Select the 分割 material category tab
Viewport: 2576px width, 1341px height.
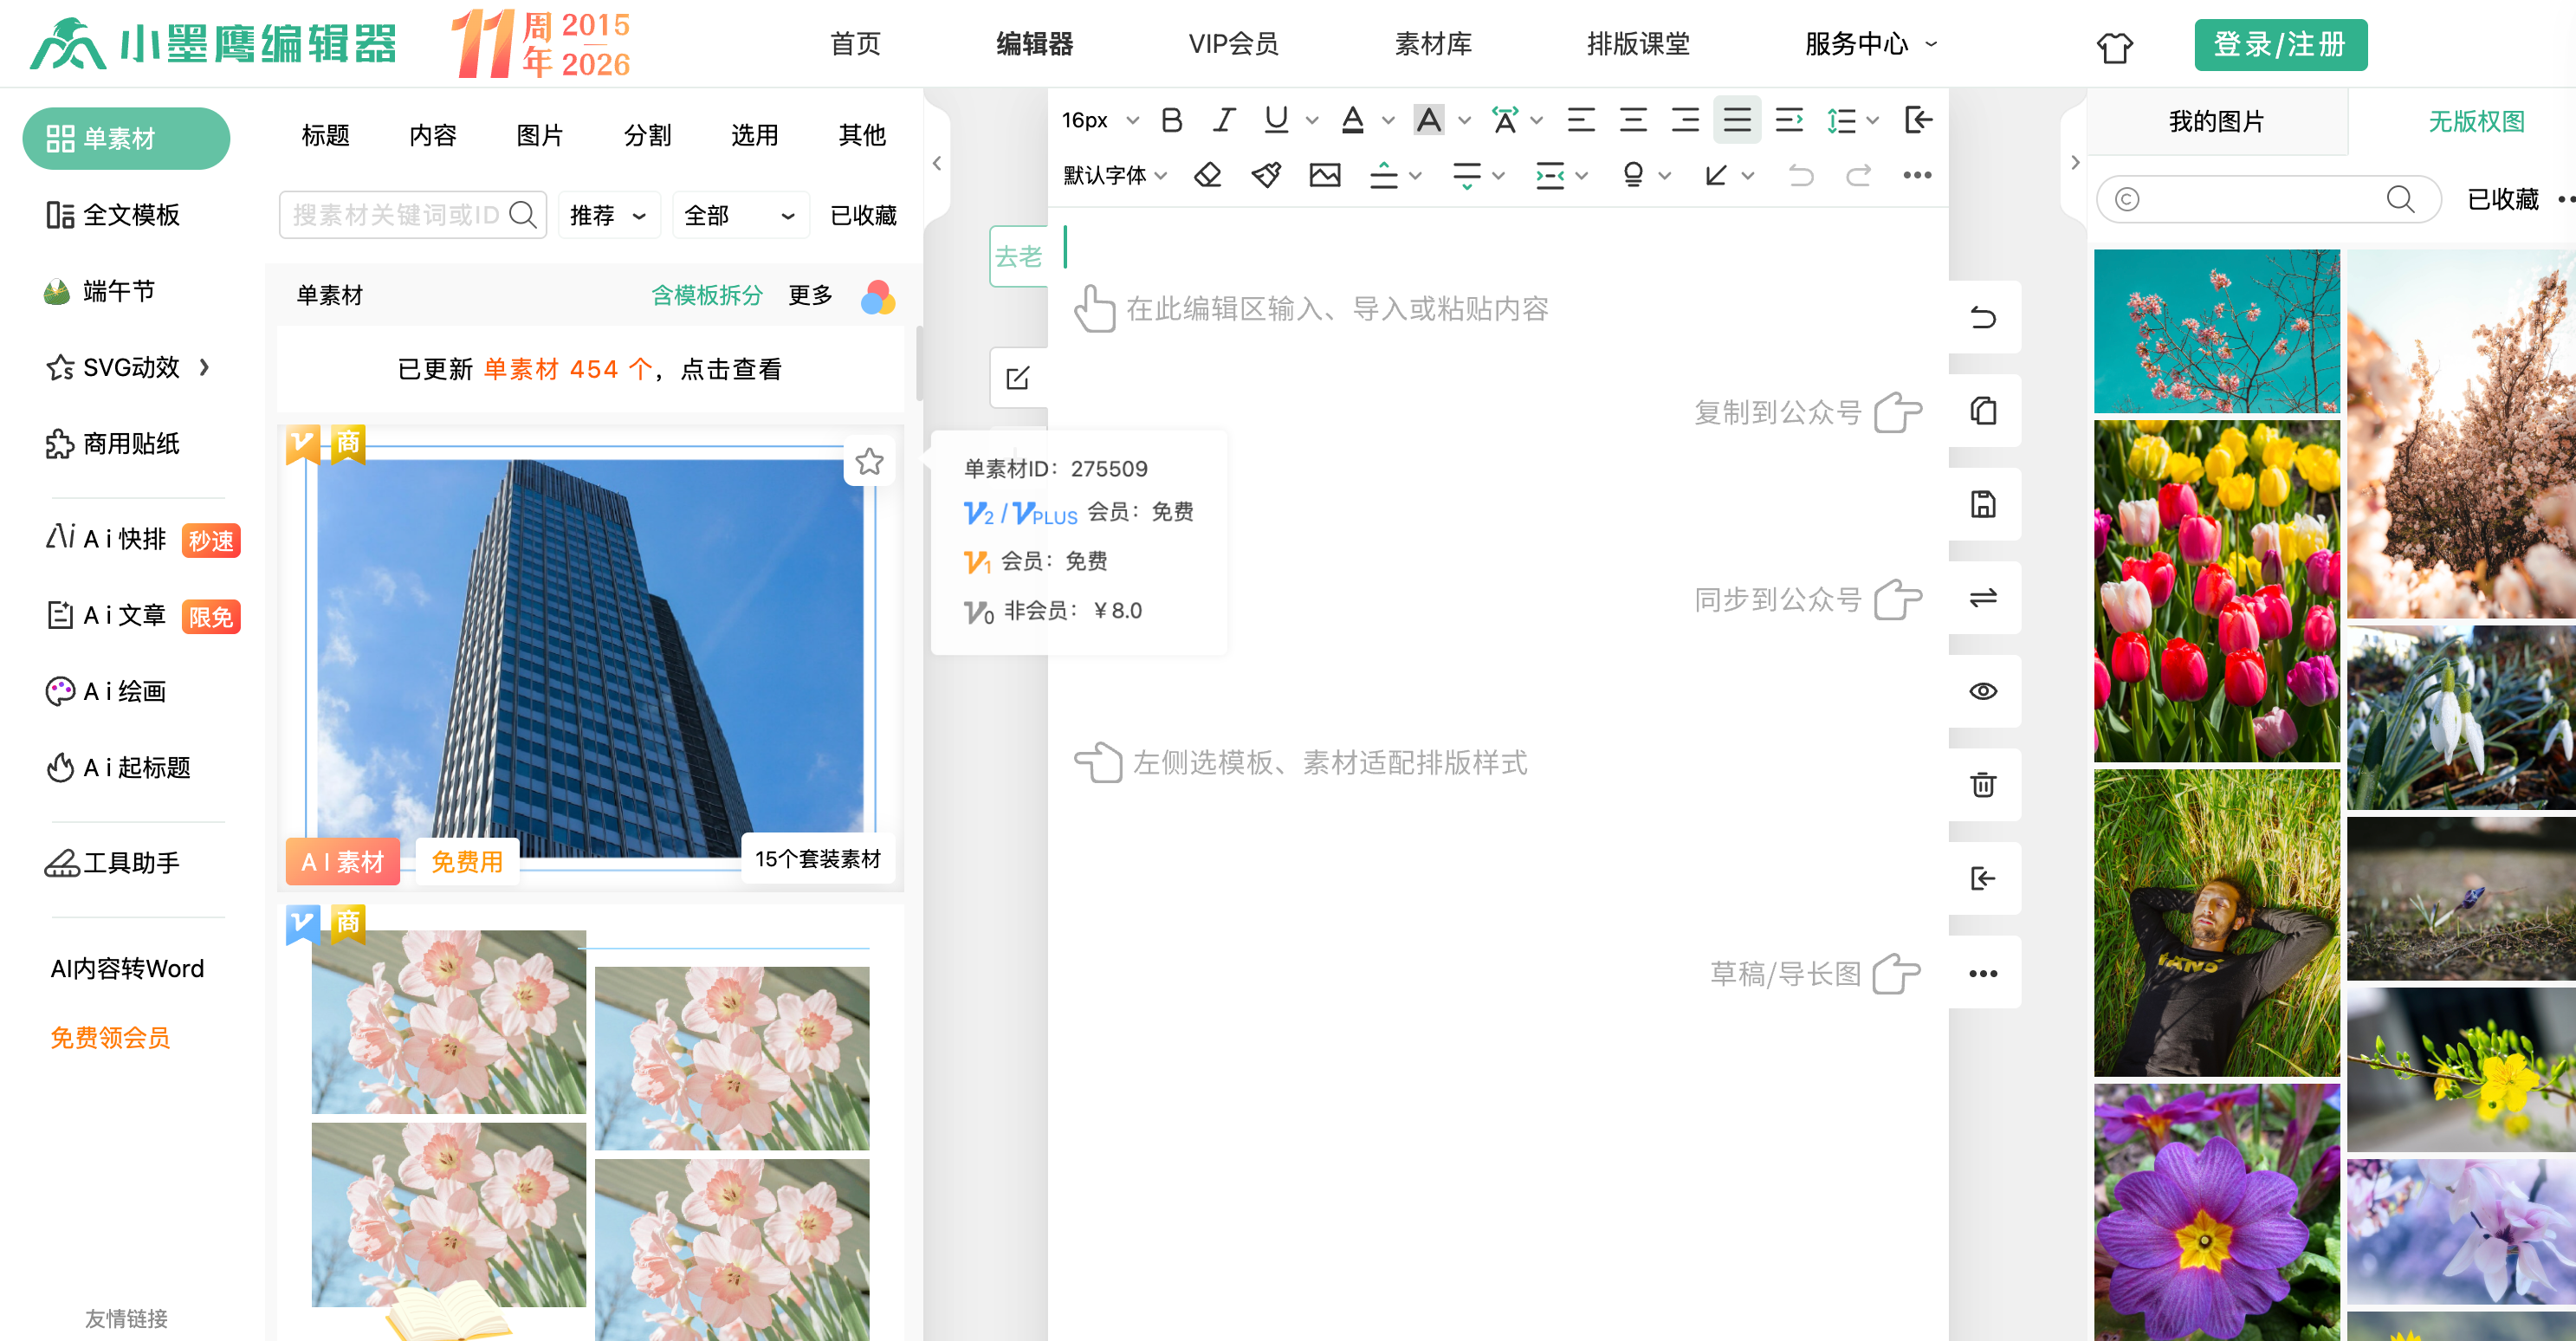point(647,135)
